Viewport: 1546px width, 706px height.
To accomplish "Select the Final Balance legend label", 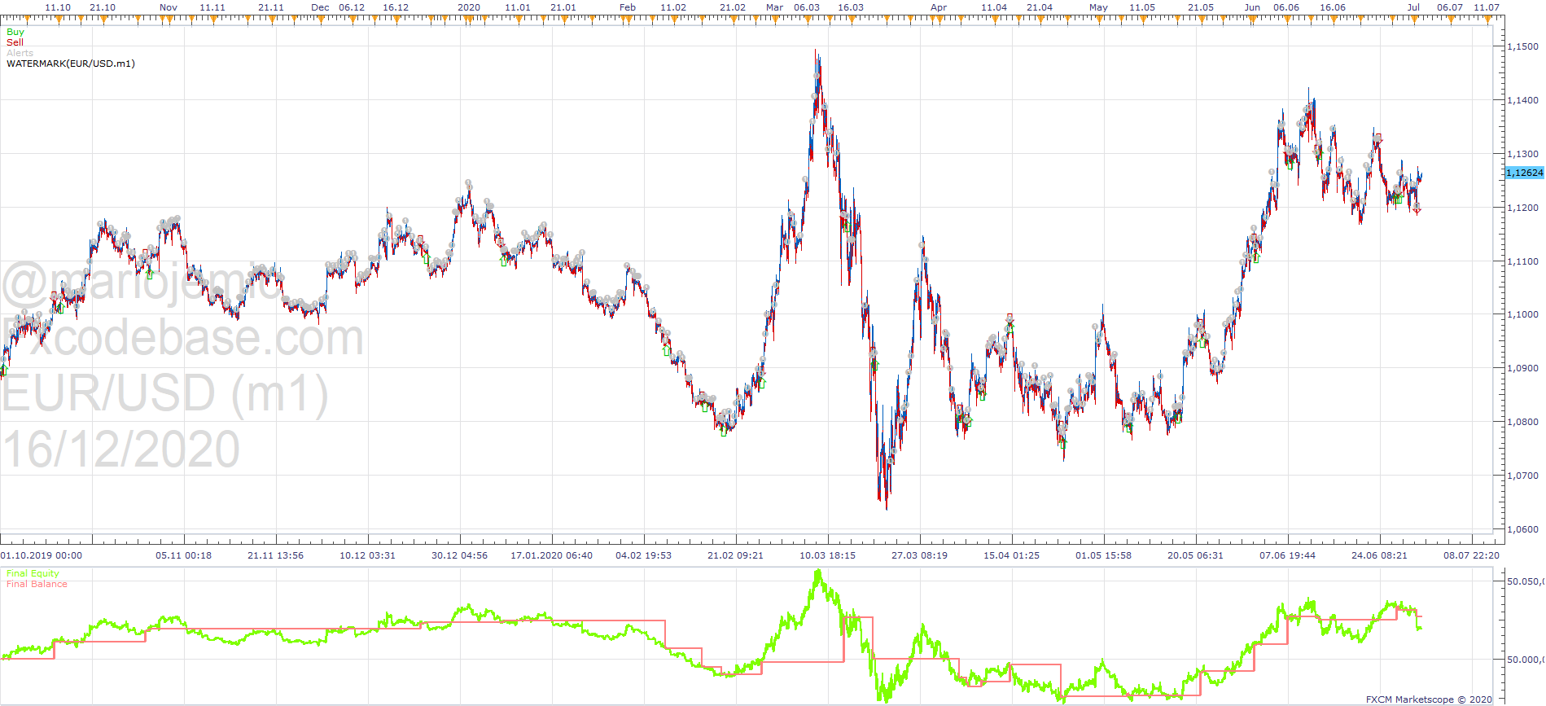I will coord(37,584).
